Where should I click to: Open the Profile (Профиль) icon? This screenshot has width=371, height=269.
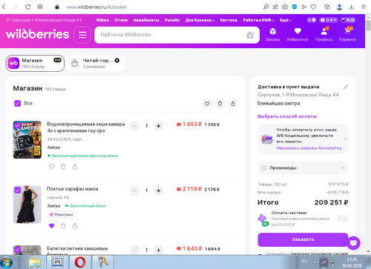tap(324, 31)
